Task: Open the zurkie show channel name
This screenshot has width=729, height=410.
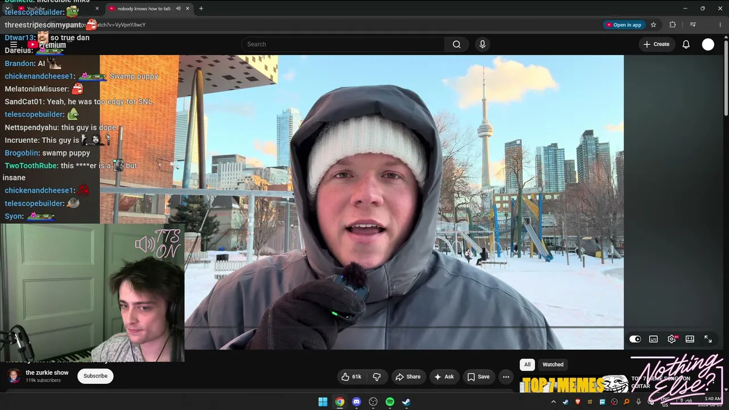Action: [47, 372]
